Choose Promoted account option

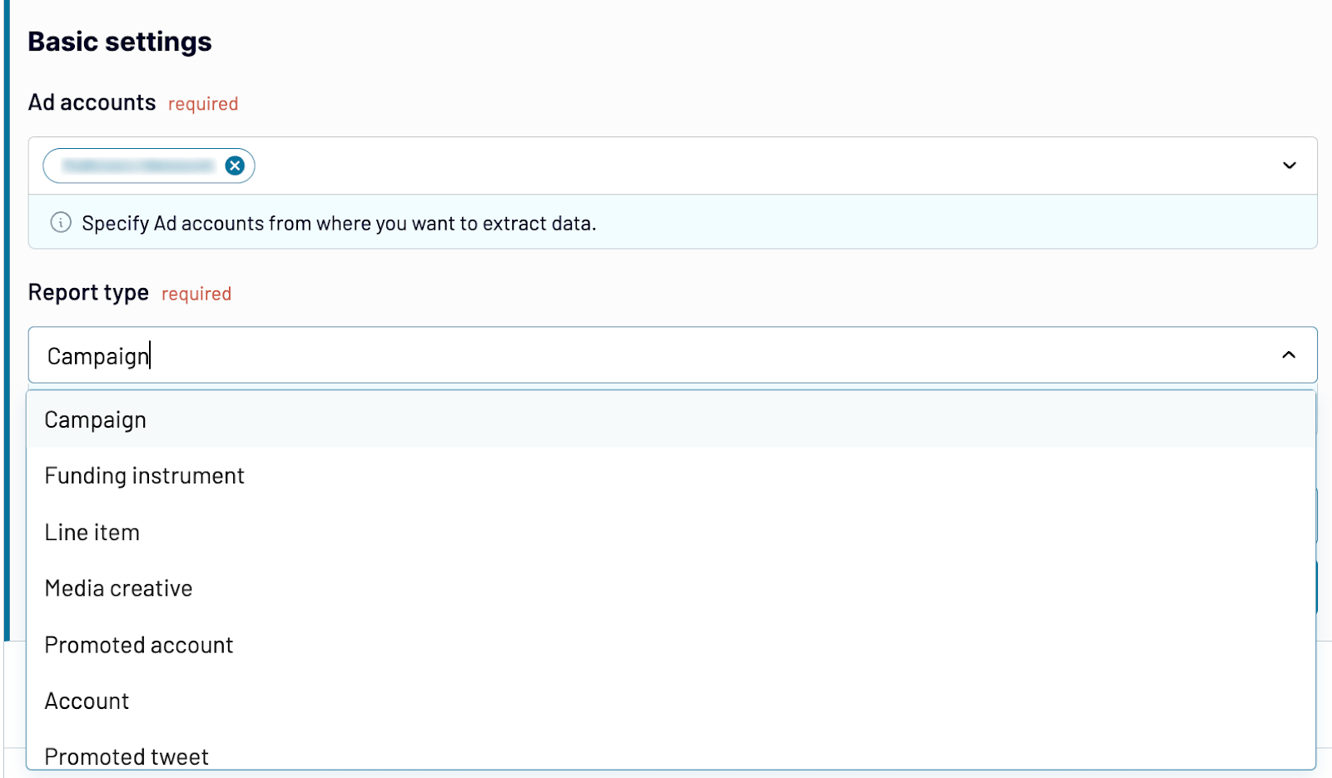tap(671, 645)
